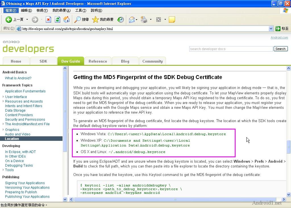The width and height of the screenshot is (291, 208).
Task: Click content vertical scrollbar down arrow
Action: point(289,194)
